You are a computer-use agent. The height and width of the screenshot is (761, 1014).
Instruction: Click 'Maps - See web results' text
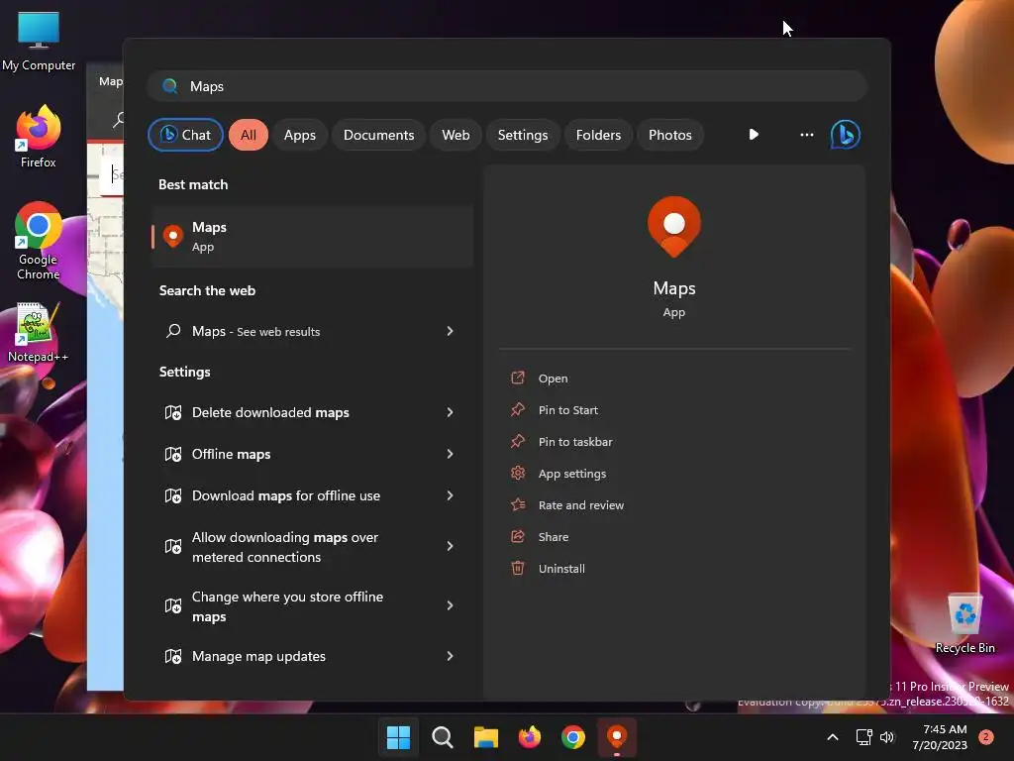[x=256, y=331]
